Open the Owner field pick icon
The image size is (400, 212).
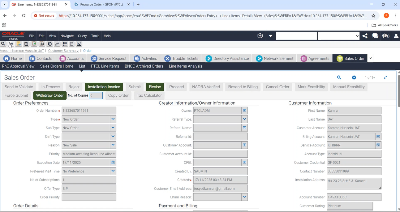244,110
